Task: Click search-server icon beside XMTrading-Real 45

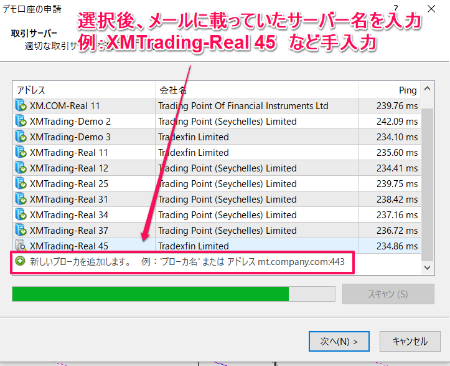Action: (x=21, y=245)
